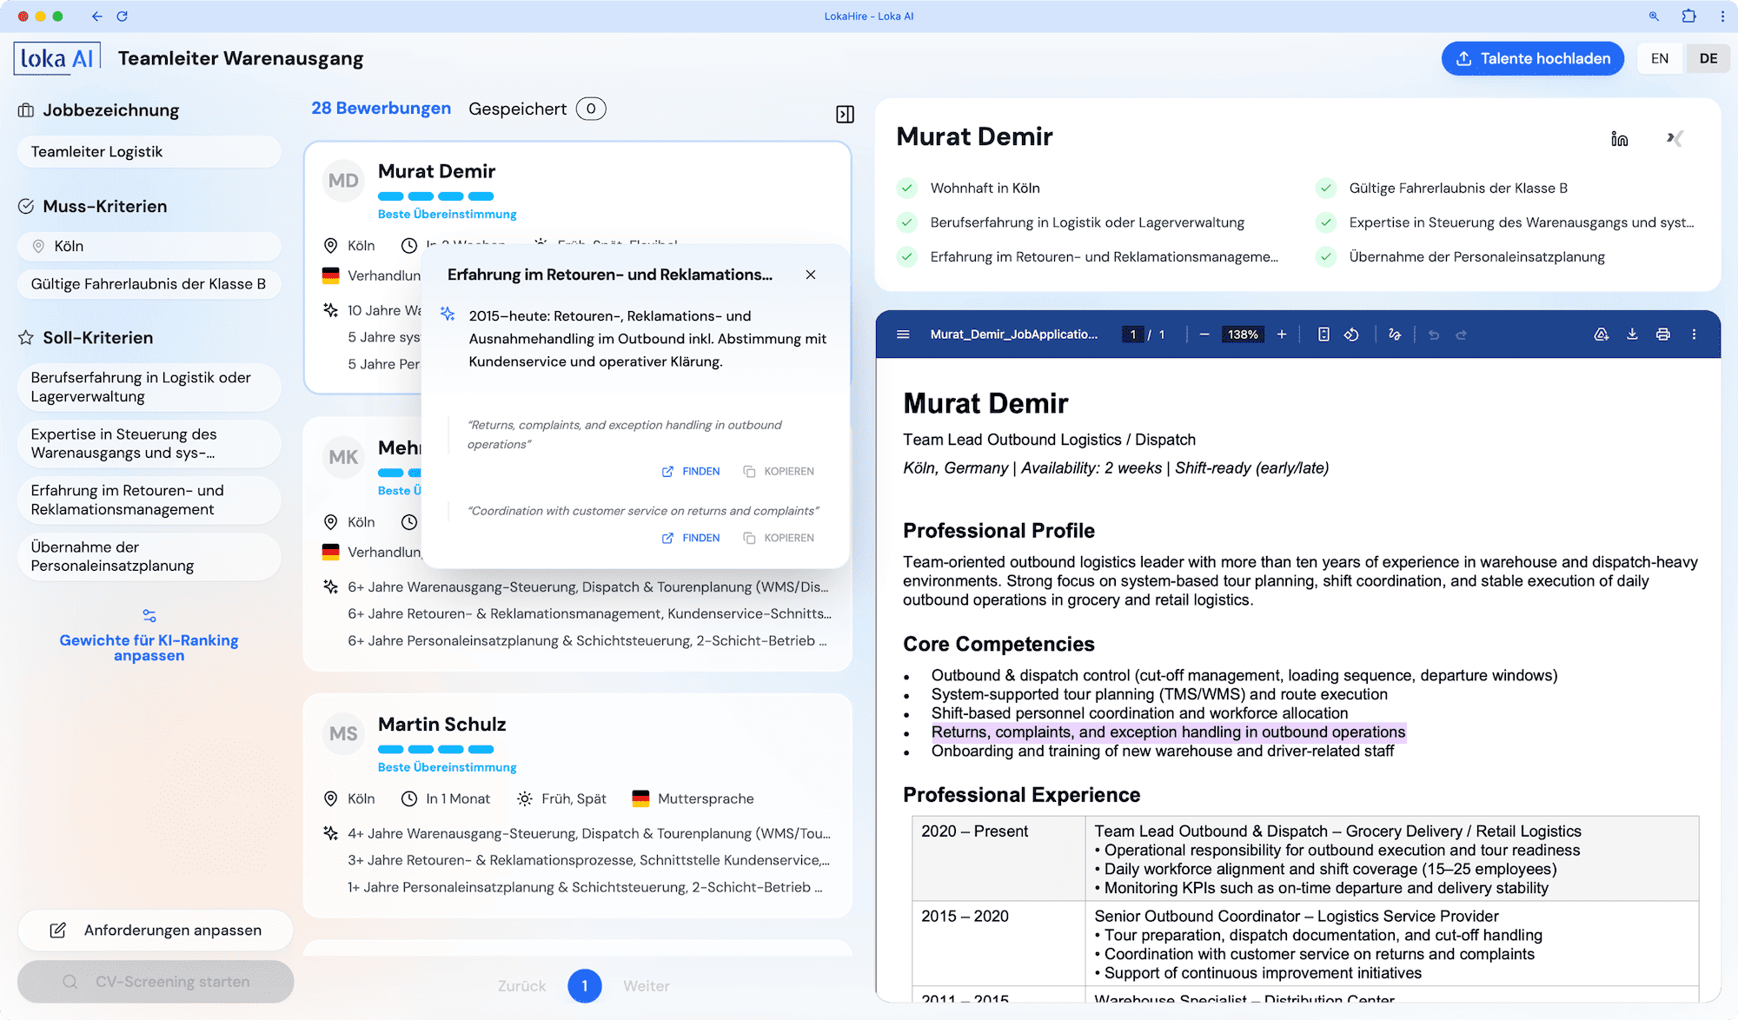Collapse the applications list panel
Screen dimensions: 1738x1020
[845, 114]
